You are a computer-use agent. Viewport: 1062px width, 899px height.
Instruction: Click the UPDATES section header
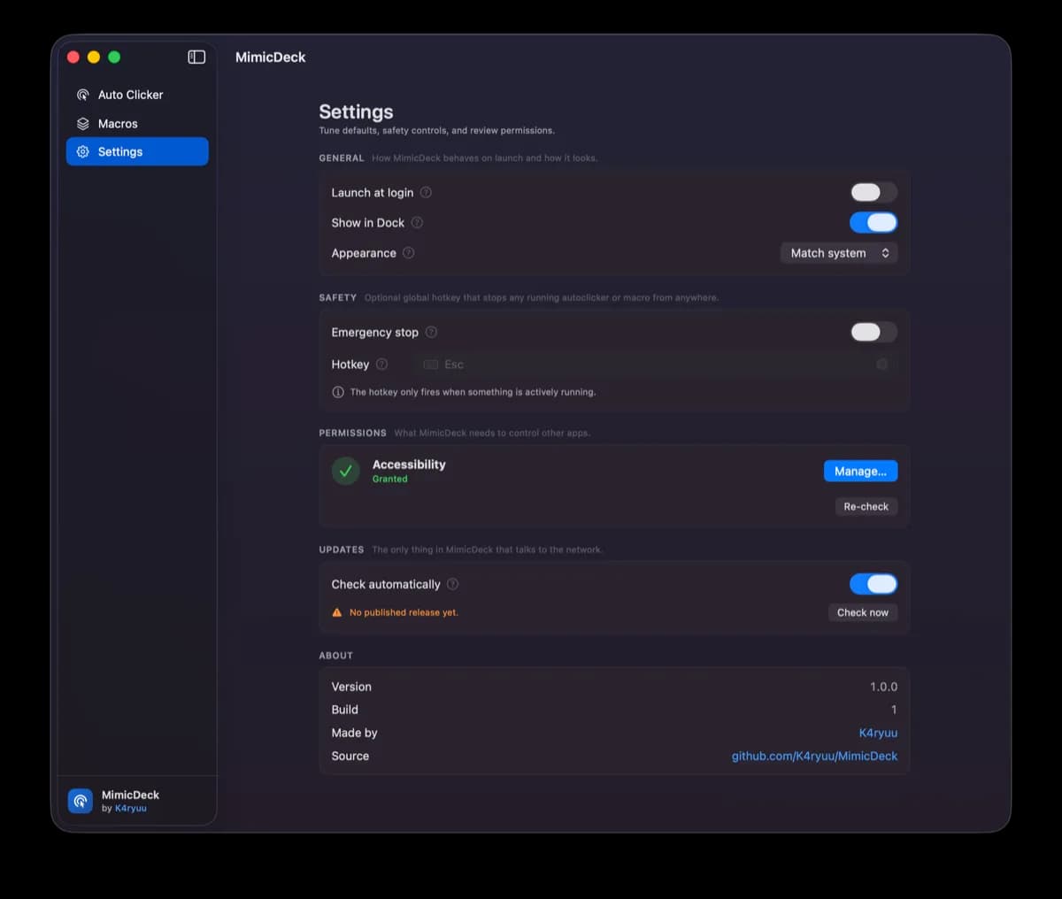tap(342, 549)
